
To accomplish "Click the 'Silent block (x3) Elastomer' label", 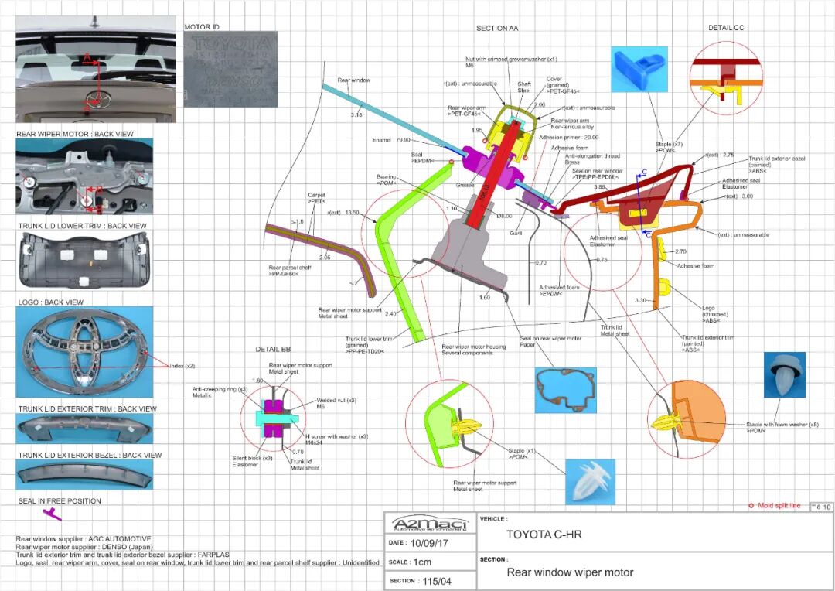I will [252, 462].
